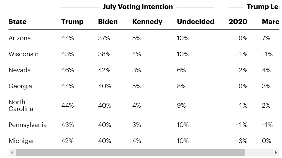Click the Pennsylvania row label

pos(28,125)
